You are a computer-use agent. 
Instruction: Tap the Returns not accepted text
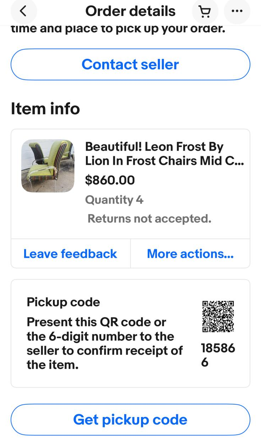[x=149, y=219]
